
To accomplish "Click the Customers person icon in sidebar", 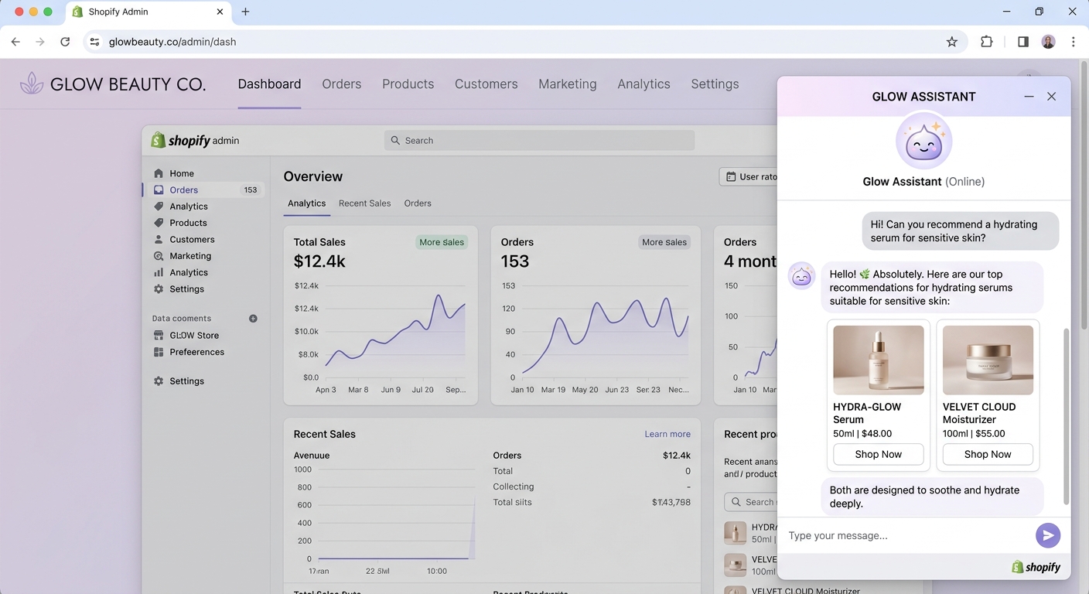I will point(159,240).
